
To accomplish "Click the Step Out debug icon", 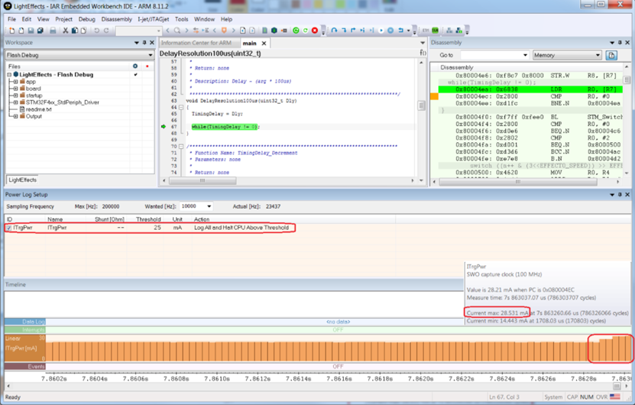I will click(353, 31).
